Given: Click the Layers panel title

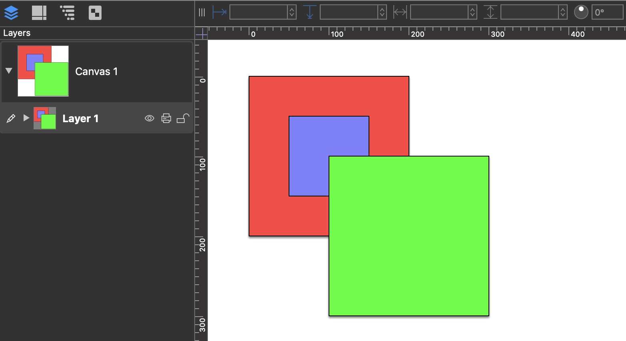Looking at the screenshot, I should pos(17,33).
